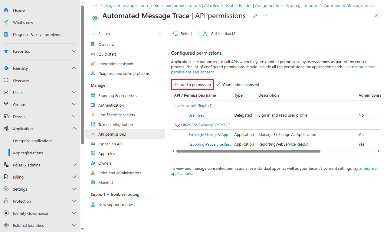Pin the blade using the pin icon
The height and width of the screenshot is (232, 387).
click(x=255, y=16)
